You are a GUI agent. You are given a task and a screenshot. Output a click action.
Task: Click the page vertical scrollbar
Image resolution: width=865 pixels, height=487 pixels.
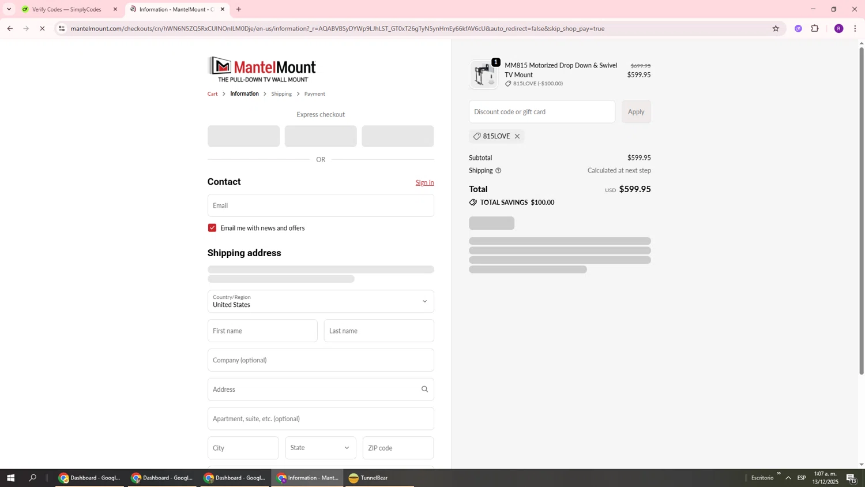(x=862, y=211)
